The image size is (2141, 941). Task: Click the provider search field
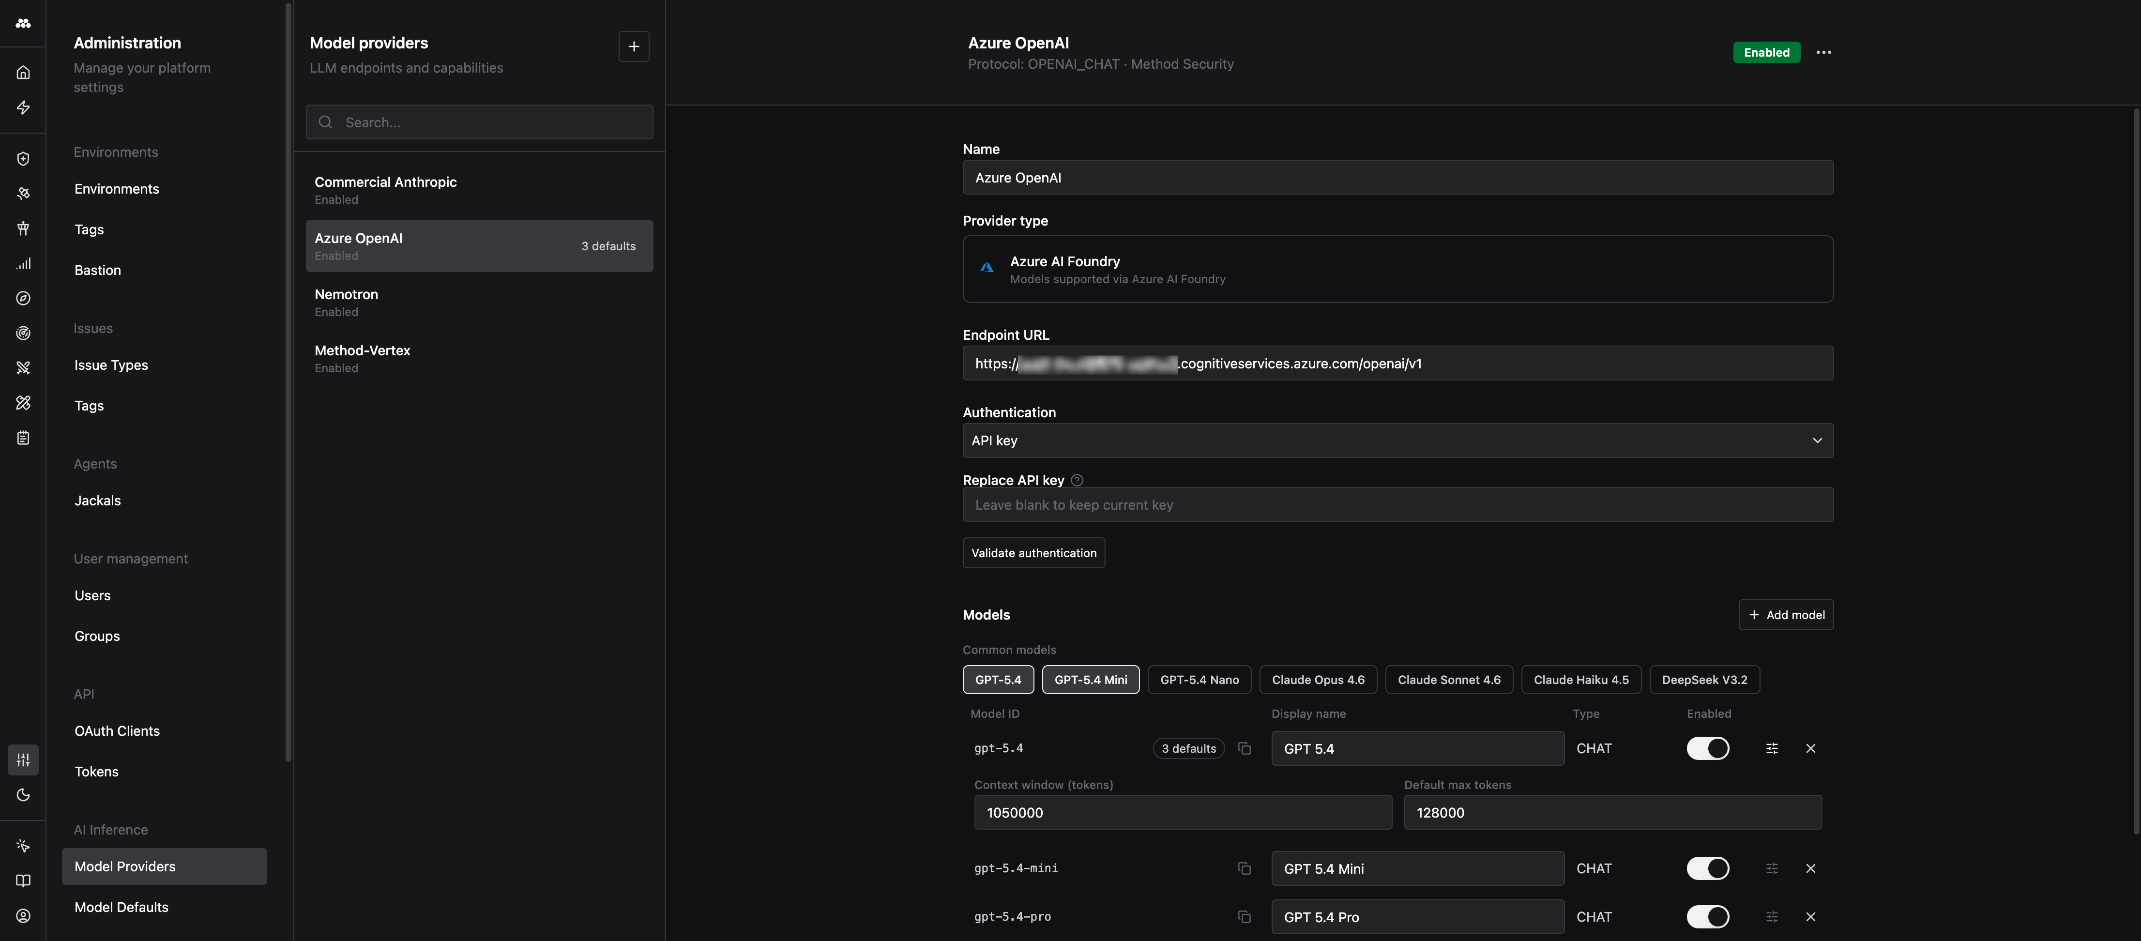tap(490, 122)
